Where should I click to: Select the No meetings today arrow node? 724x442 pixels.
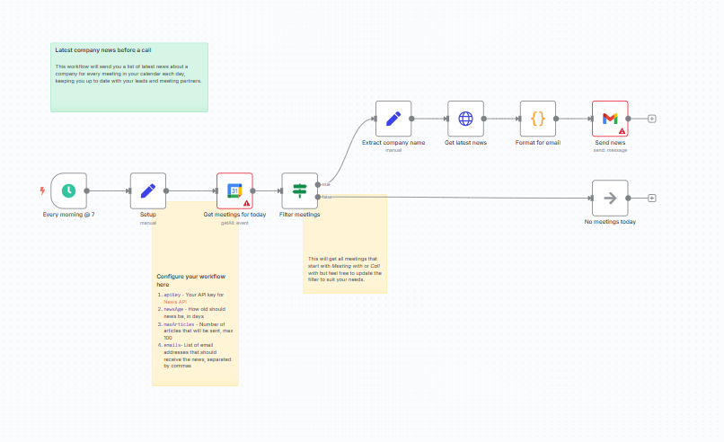[x=610, y=198]
